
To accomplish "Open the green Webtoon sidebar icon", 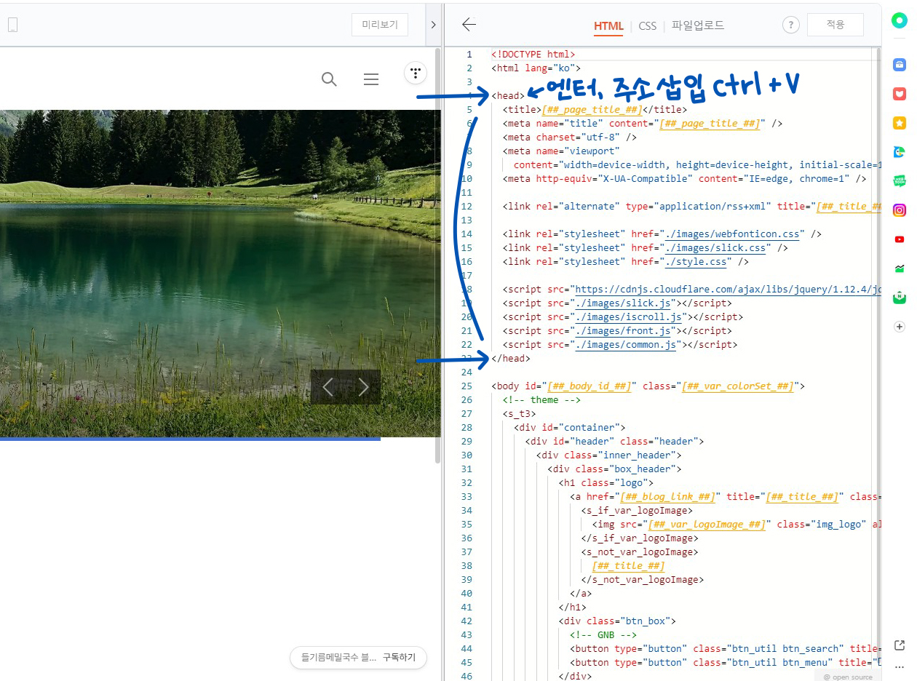I will coord(900,181).
